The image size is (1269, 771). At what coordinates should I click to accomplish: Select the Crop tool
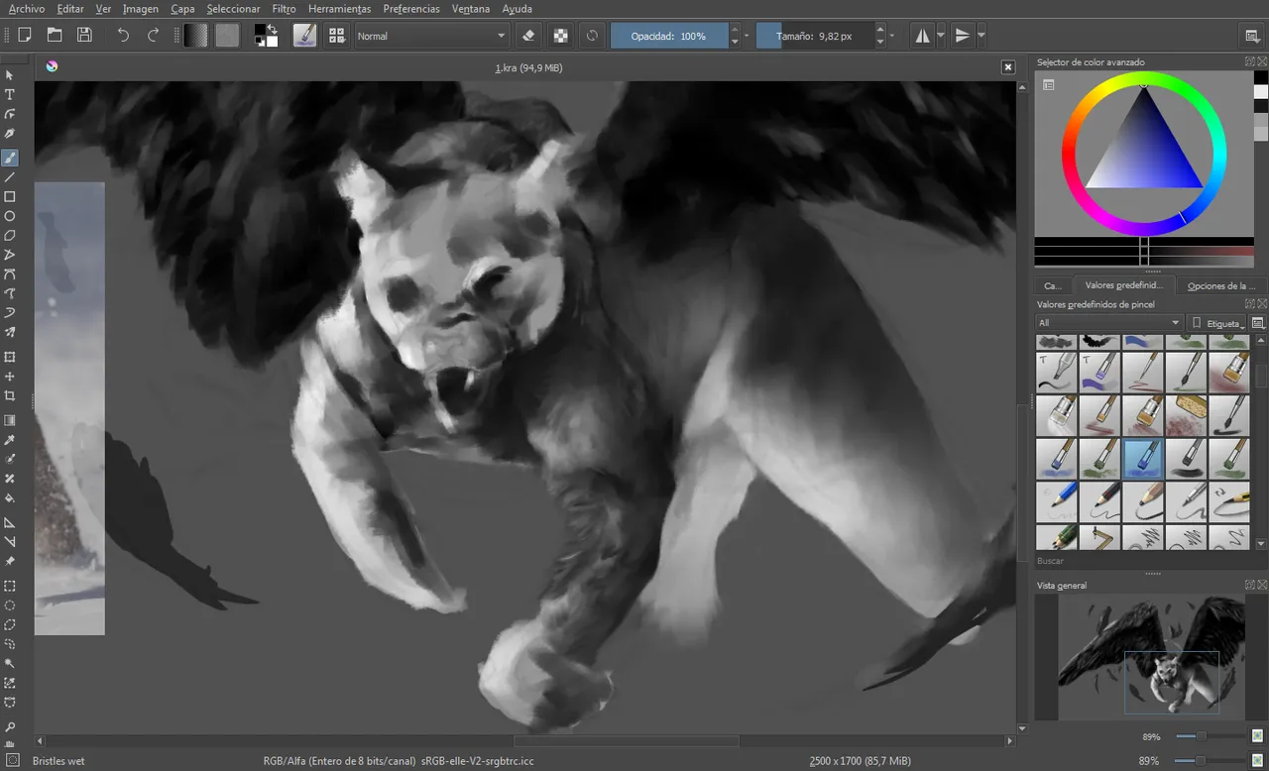coord(10,396)
